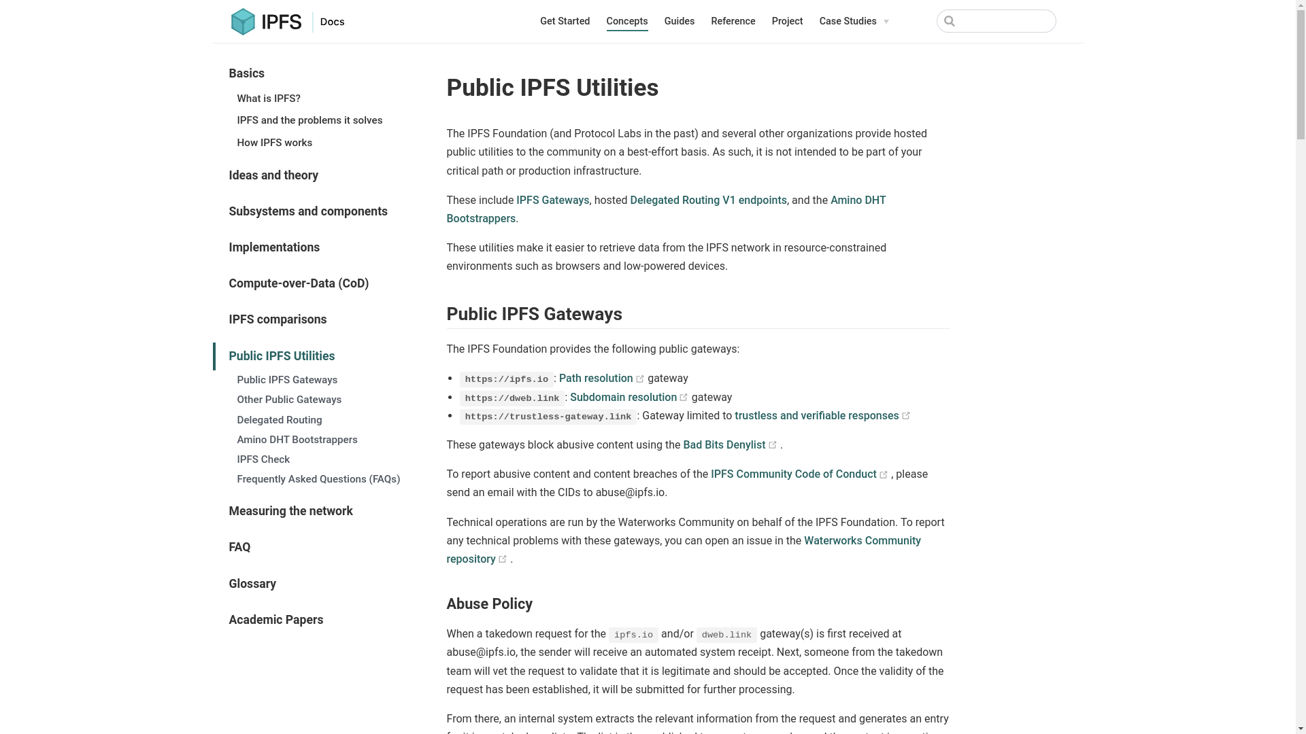Open the Case Studies dropdown arrow

(x=886, y=22)
